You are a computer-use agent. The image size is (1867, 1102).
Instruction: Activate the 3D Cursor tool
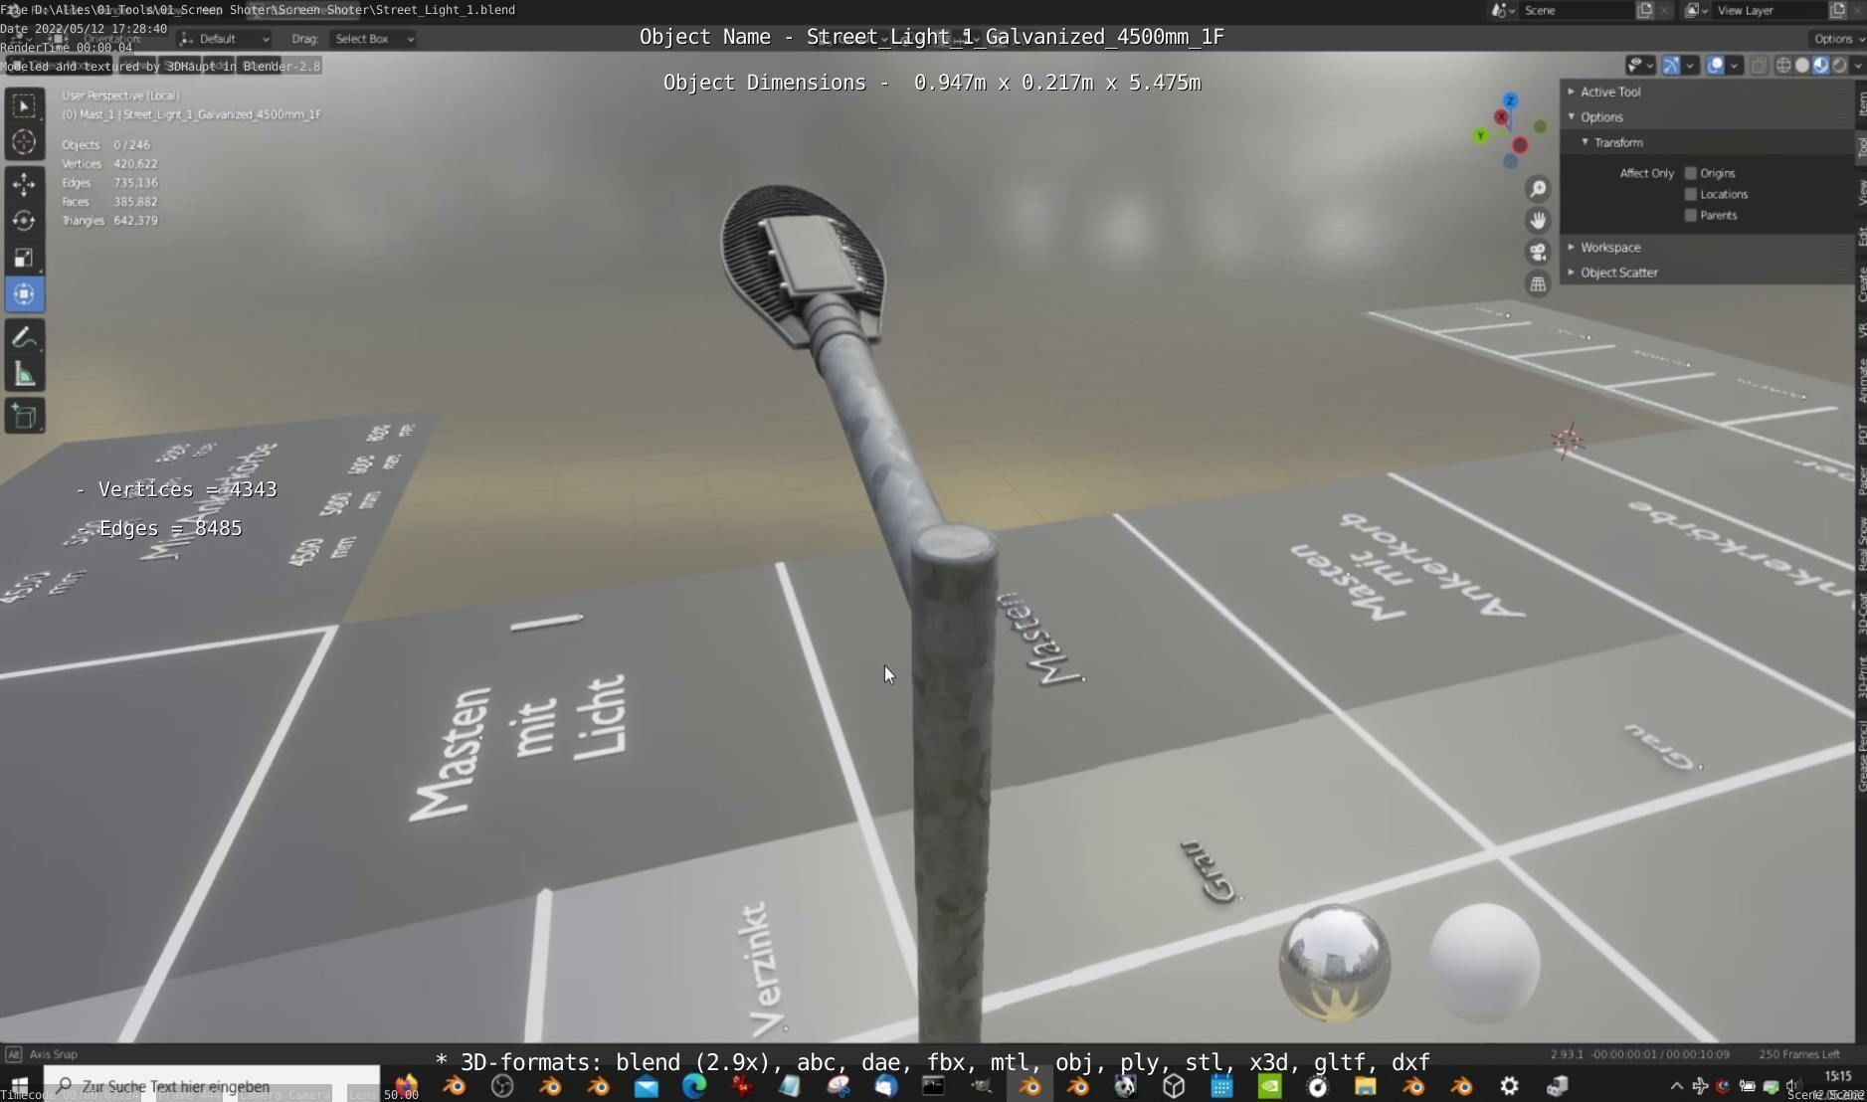24,142
